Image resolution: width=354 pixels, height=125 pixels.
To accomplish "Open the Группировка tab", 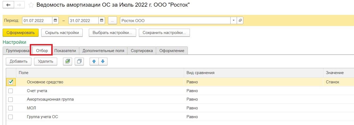I will [18, 51].
